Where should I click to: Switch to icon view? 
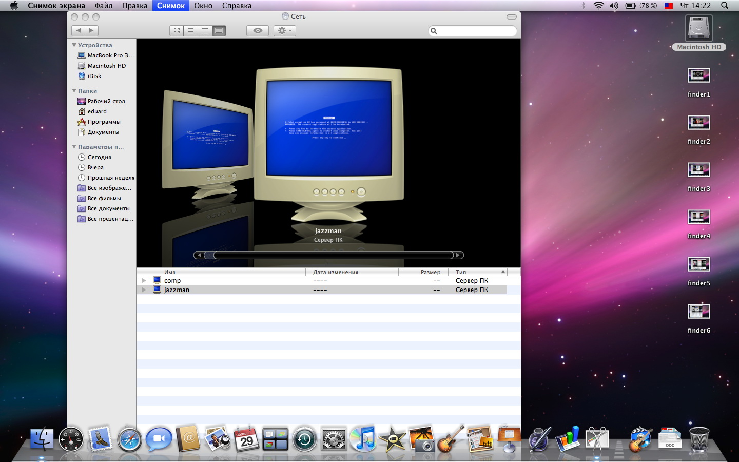click(177, 31)
